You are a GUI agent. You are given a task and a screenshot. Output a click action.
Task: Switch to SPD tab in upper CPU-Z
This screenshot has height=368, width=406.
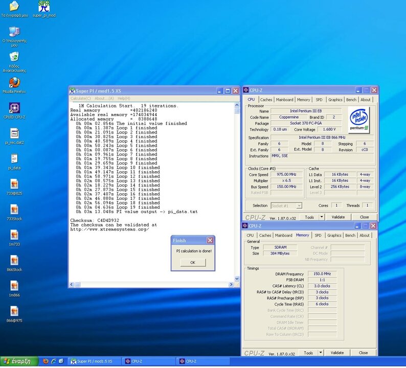(x=319, y=100)
